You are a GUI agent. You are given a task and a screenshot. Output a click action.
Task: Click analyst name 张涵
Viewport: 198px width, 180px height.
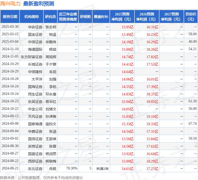point(52,131)
